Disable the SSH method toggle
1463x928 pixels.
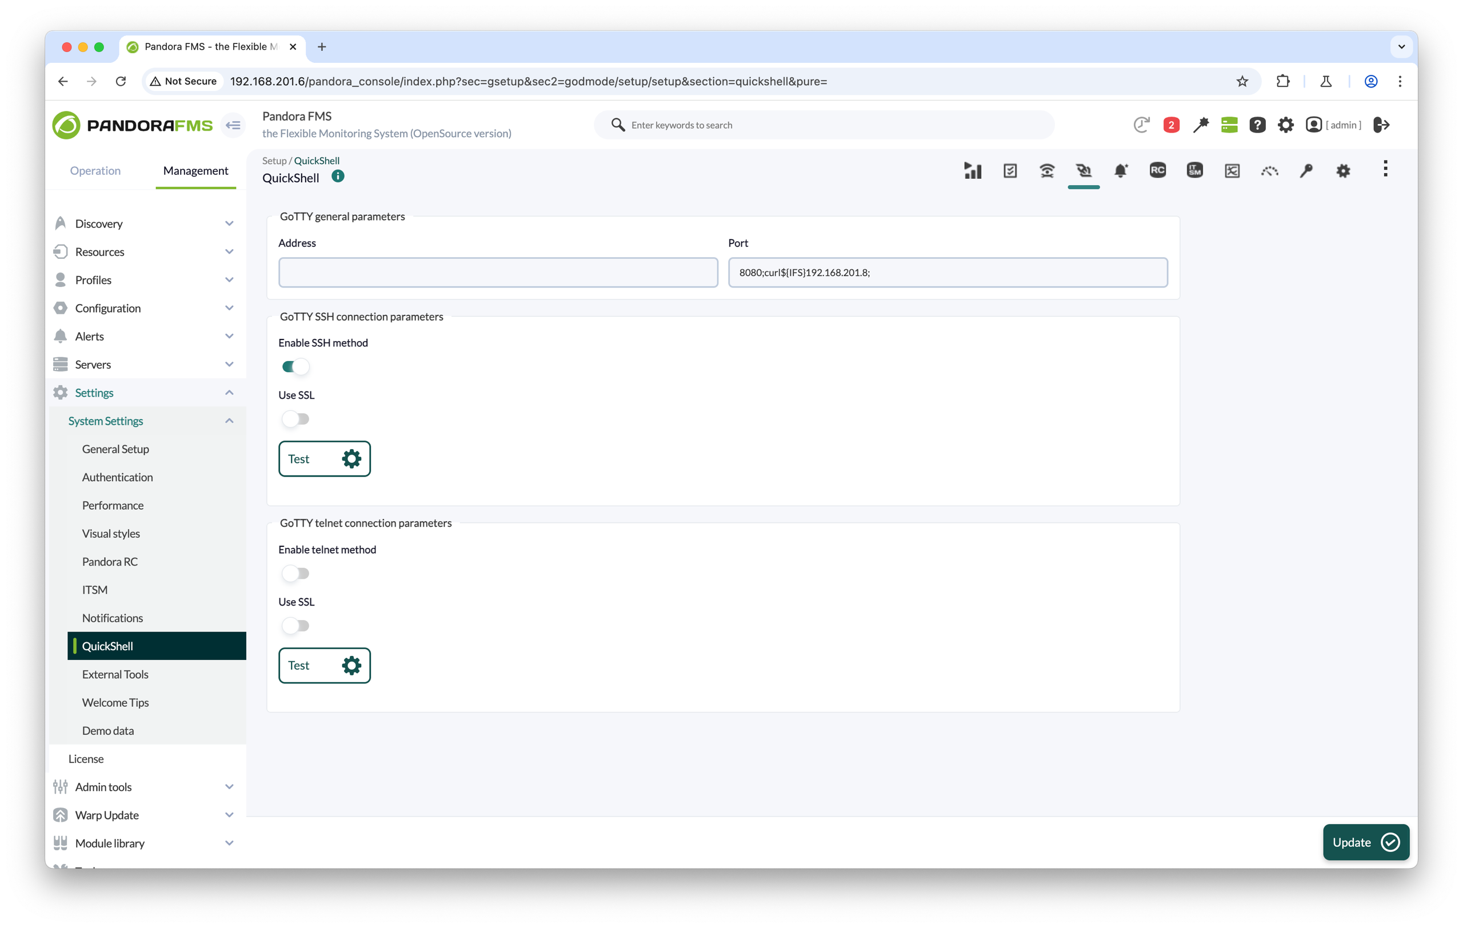(296, 366)
